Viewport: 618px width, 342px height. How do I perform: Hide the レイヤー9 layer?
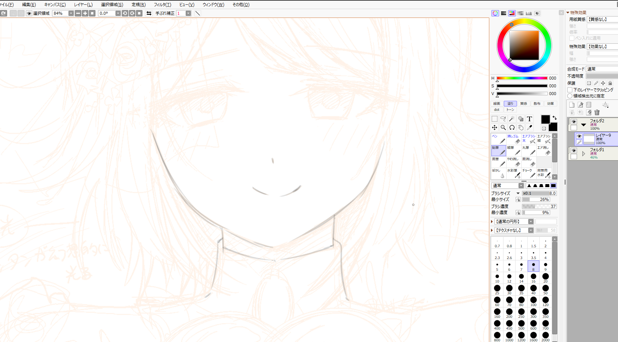[579, 136]
